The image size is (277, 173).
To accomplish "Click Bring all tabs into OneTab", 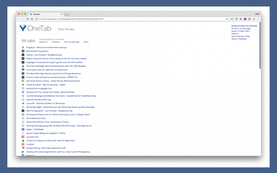I will click(244, 26).
